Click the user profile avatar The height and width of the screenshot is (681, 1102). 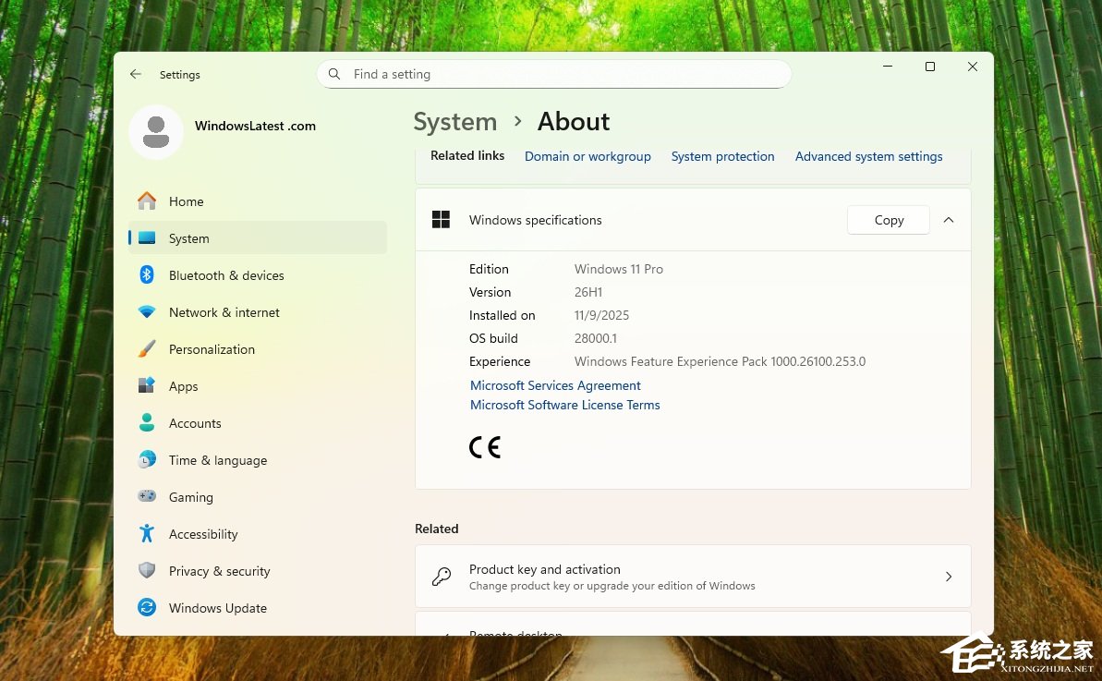click(156, 132)
